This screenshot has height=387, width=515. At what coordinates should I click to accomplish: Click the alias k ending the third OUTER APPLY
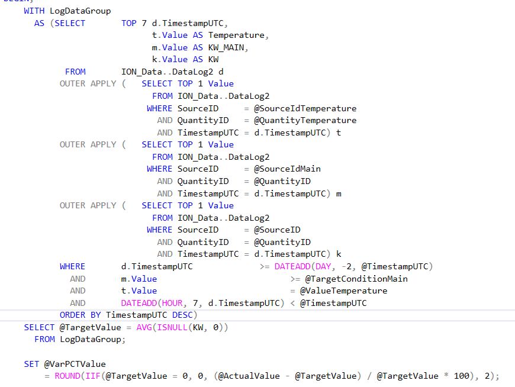pos(339,254)
